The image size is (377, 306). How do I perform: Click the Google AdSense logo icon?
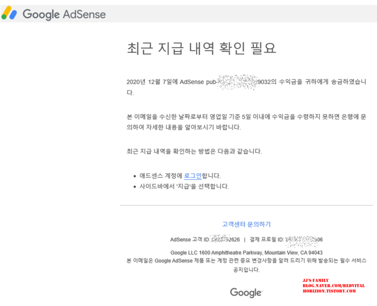[9, 13]
